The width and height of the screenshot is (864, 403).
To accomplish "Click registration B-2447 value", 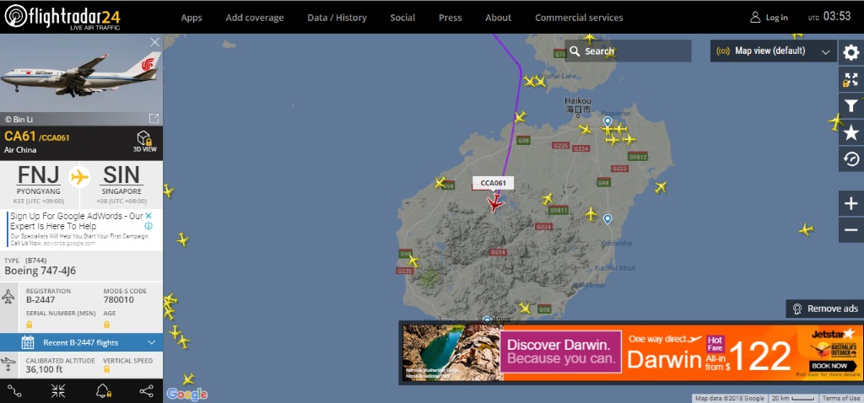I will (x=40, y=300).
